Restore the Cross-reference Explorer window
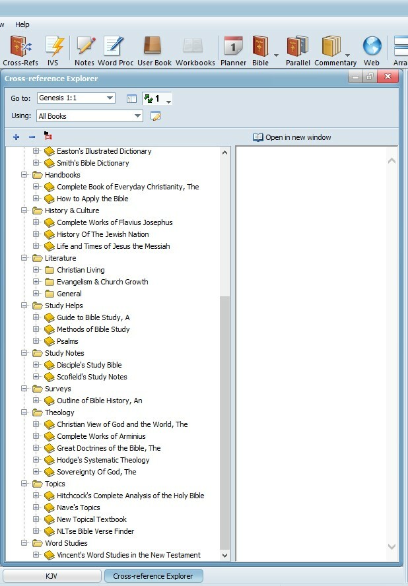The width and height of the screenshot is (408, 586). 370,77
